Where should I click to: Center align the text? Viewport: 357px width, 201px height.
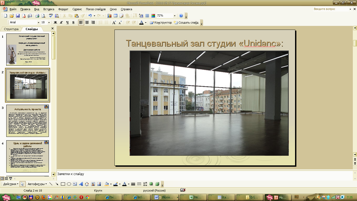pos(87,23)
